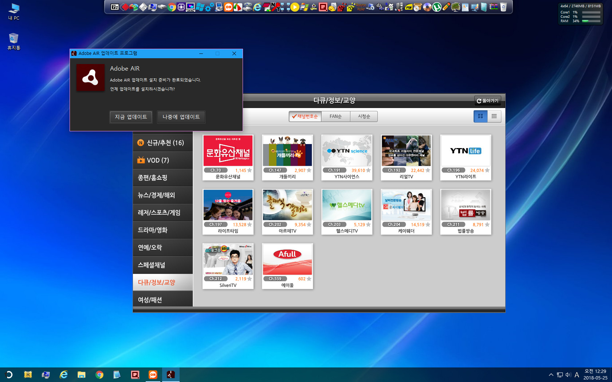Open 리얼TV channel thumbnail
Screen dimensions: 612x382
click(x=406, y=151)
